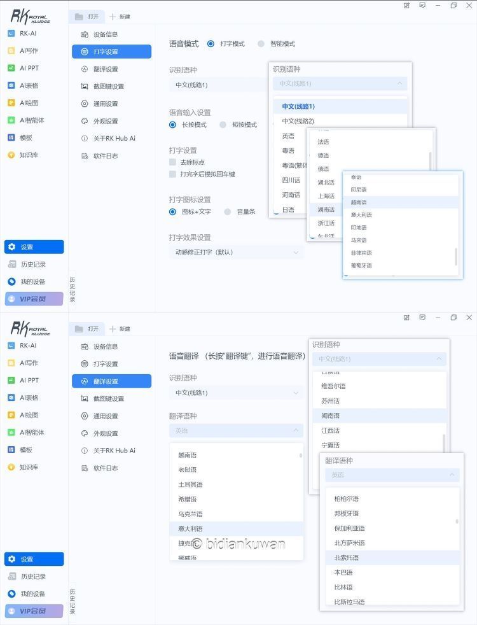Screen dimensions: 477x625
Task: Open 截图键设置 icon in the translation settings window
Action: (85, 398)
